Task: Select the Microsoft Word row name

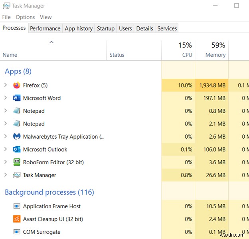Action: (x=42, y=98)
